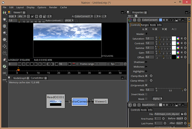This screenshot has height=129, width=192.
Task: Expand the Midtones group
Action: 146,67
